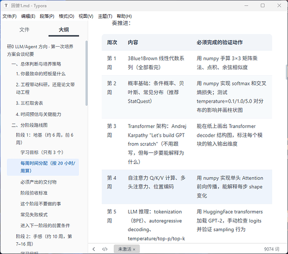Go to outline item 一、总体判断与培养策略
This screenshot has height=254, width=288.
click(x=36, y=63)
